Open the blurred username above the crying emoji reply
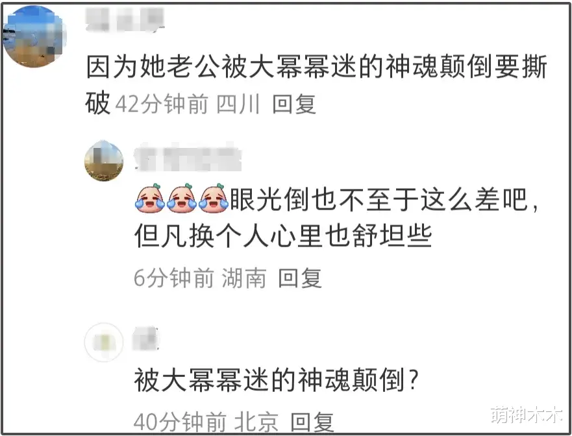 [x=188, y=159]
